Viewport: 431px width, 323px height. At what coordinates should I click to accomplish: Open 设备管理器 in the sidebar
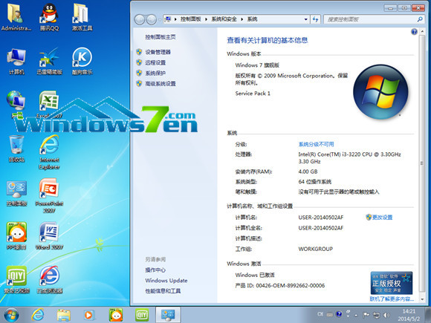tap(158, 52)
